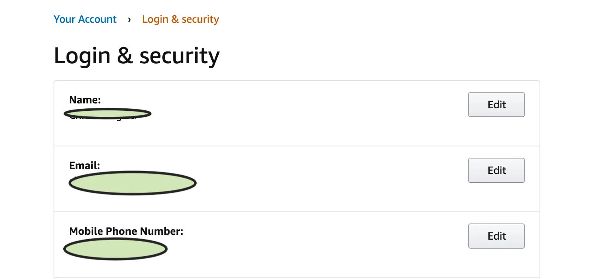Edit the Mobile Phone Number
The height and width of the screenshot is (279, 602).
pos(496,236)
